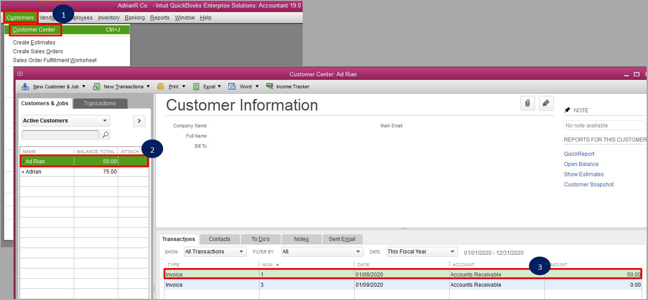
Task: Click the customer search input field
Action: point(60,134)
